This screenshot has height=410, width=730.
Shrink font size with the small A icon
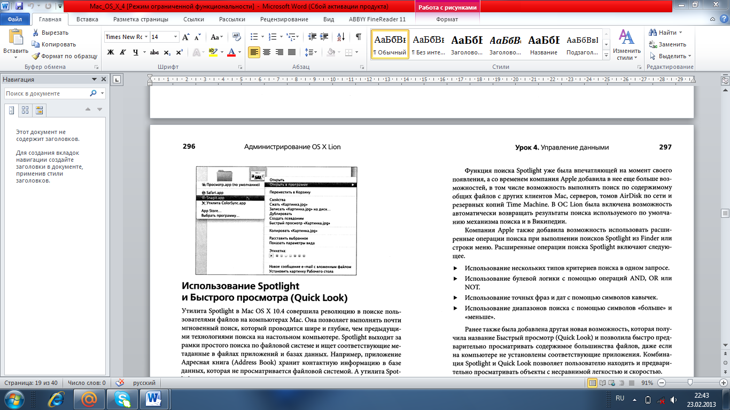pyautogui.click(x=197, y=37)
